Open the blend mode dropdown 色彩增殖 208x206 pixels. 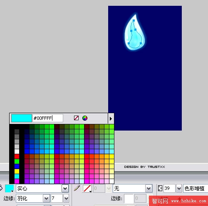(x=196, y=189)
